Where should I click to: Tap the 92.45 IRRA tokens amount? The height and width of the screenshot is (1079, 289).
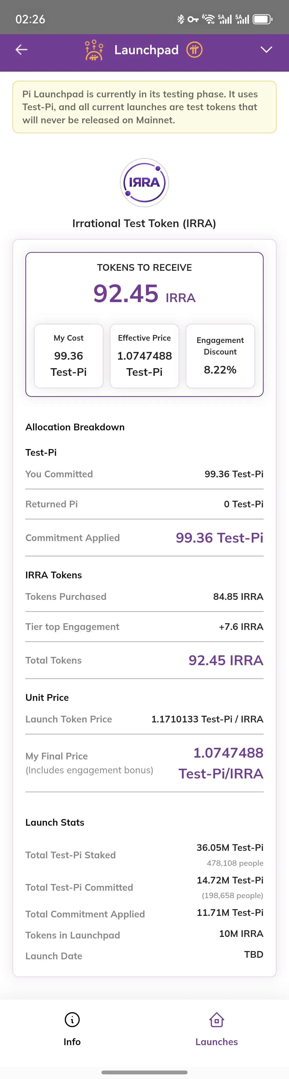click(144, 294)
